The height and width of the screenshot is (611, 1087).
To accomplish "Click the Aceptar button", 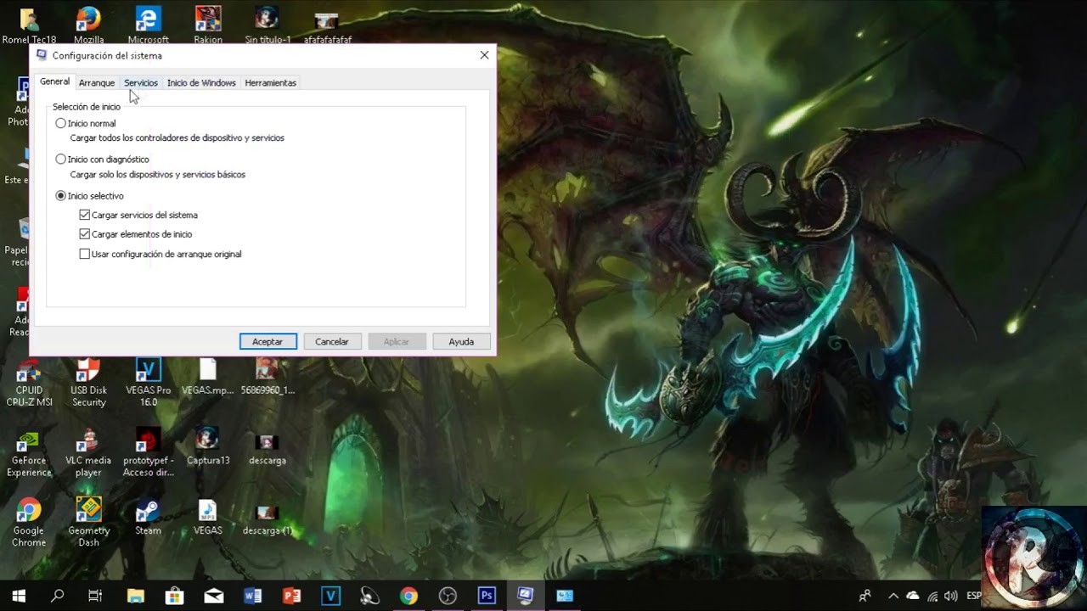I will click(268, 341).
